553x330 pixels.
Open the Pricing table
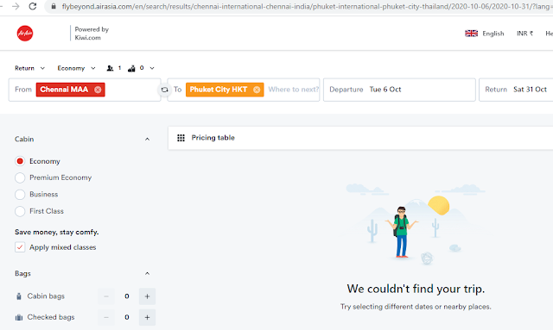pos(360,138)
